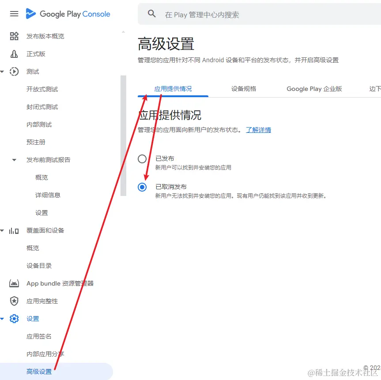This screenshot has height=380, width=381.
Task: Collapse the 设置 section arrow
Action: coord(2,319)
